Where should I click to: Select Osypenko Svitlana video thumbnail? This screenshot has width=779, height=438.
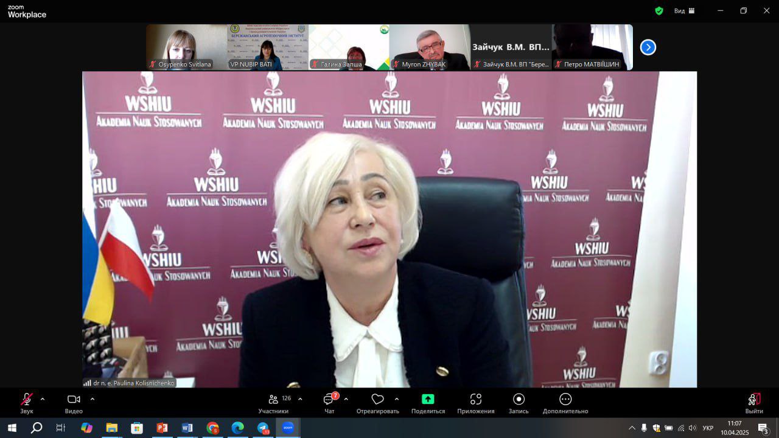[x=186, y=47]
